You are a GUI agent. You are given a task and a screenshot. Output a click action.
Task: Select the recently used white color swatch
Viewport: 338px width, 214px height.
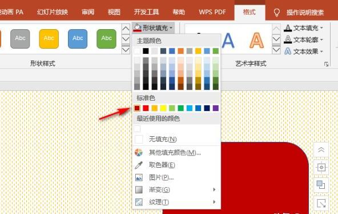click(137, 129)
